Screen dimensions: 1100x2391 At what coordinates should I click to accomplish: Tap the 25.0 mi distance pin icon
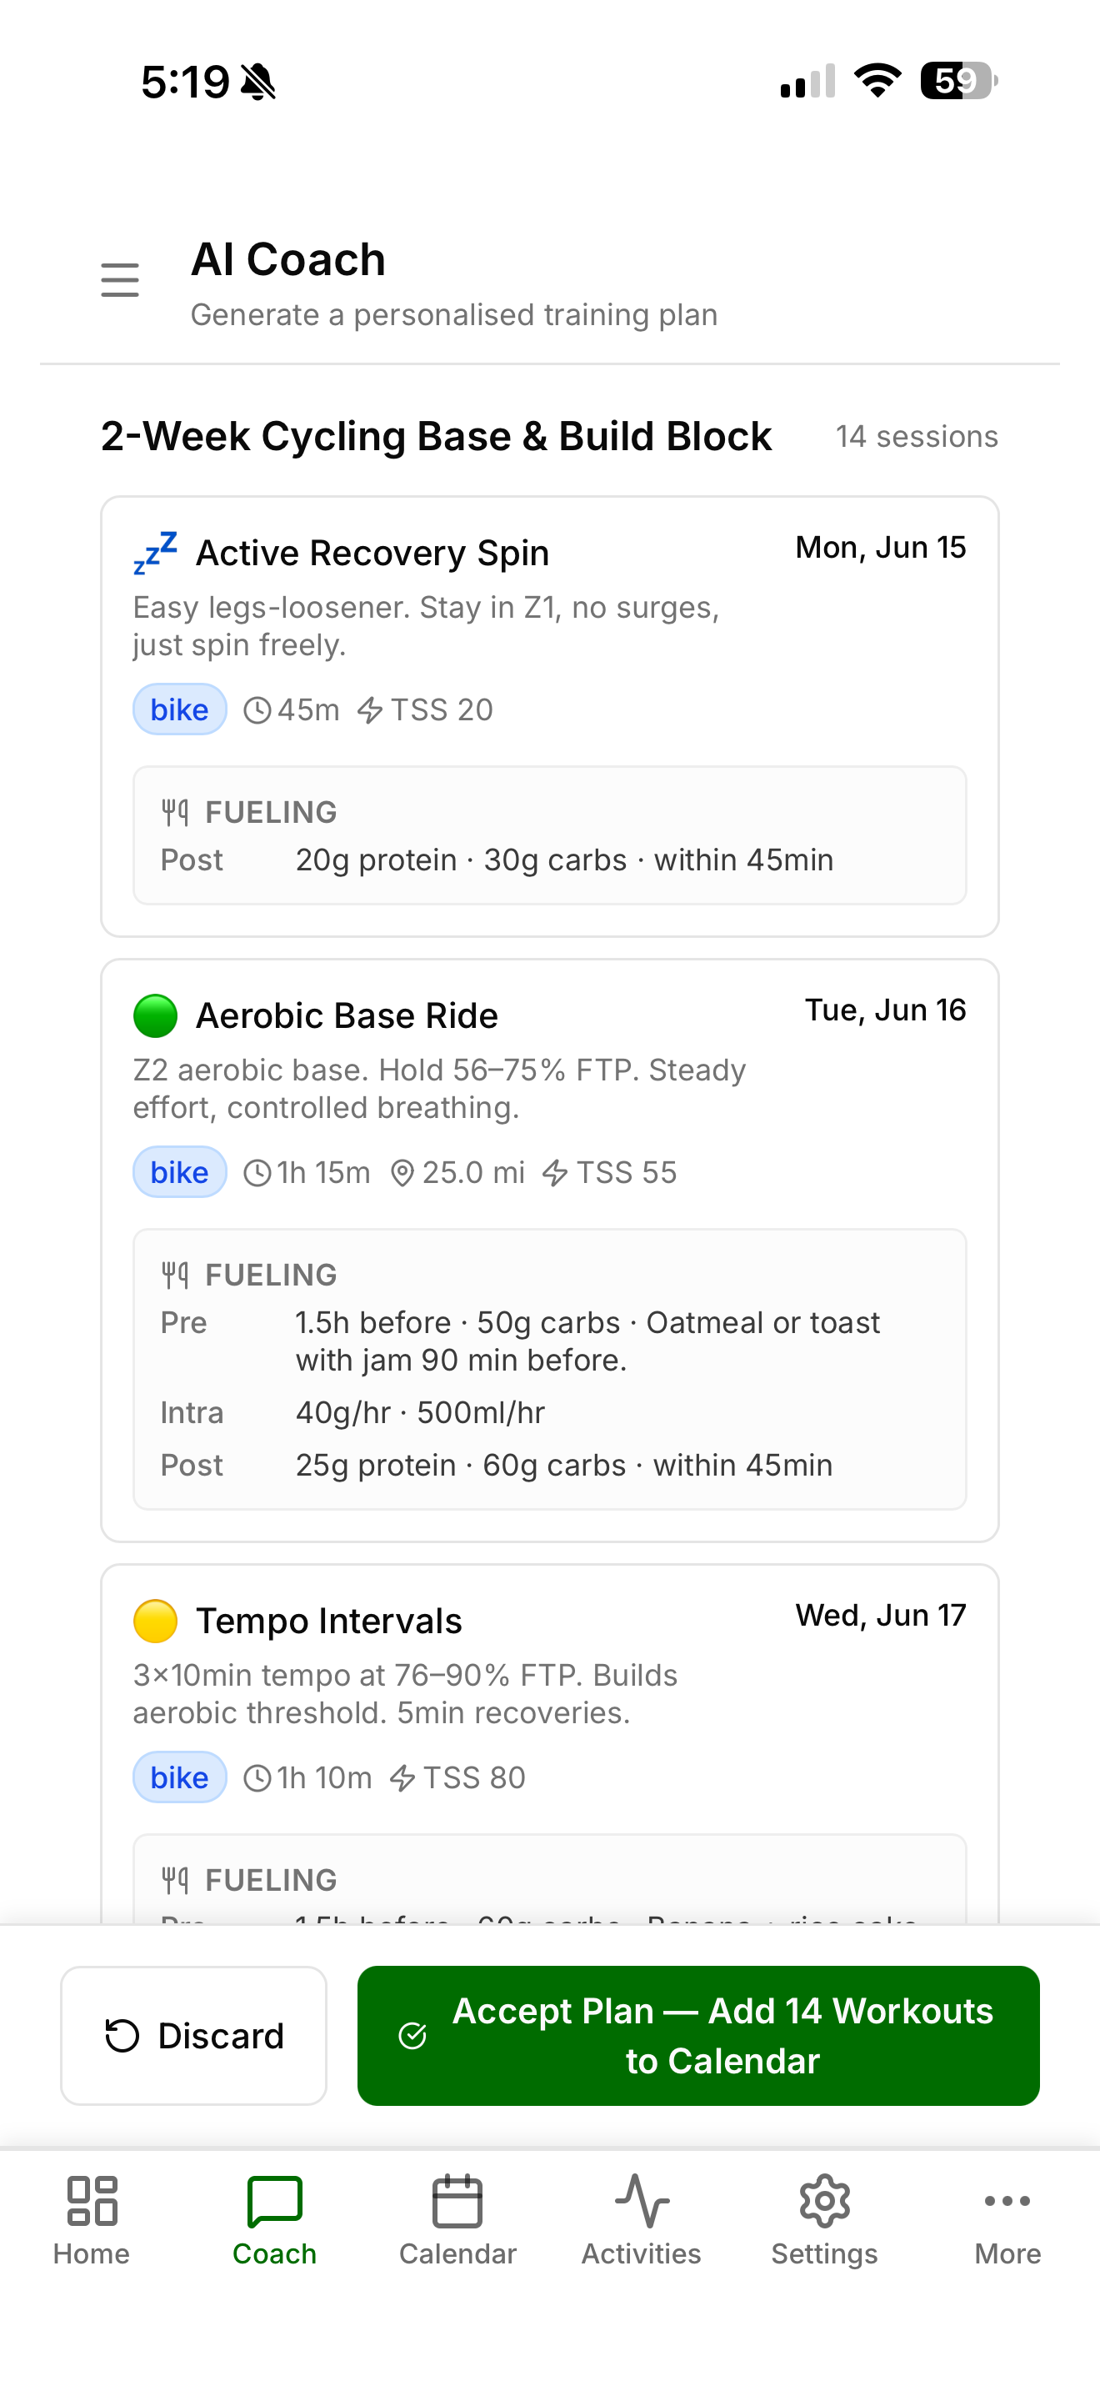tap(402, 1173)
